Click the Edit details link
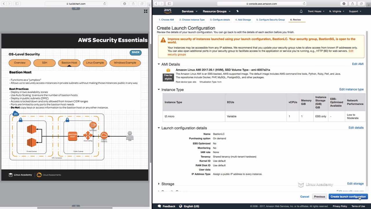Screen dimensions: 371x209 pyautogui.click(x=356, y=127)
